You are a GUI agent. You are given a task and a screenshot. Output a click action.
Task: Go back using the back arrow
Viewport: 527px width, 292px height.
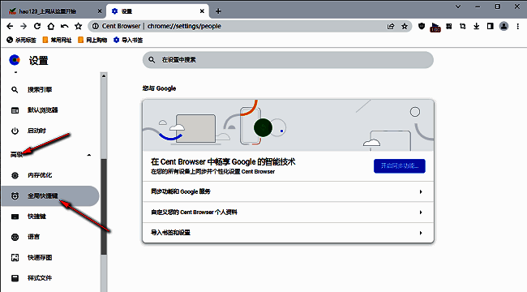(x=10, y=26)
